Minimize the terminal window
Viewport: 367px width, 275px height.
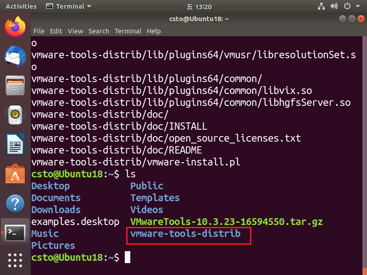pyautogui.click(x=342, y=19)
